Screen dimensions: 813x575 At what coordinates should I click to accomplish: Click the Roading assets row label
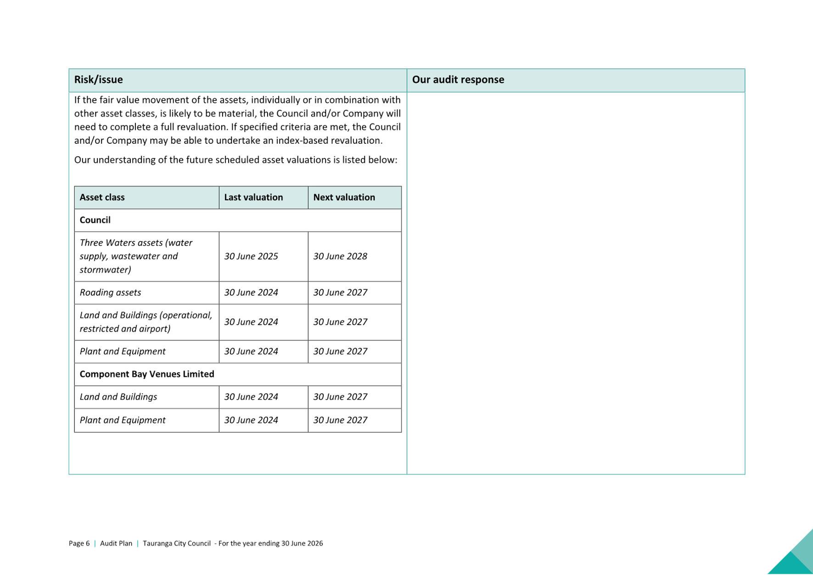click(110, 293)
